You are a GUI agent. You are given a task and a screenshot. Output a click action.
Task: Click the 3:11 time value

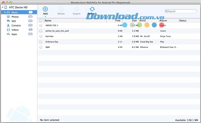120,42
